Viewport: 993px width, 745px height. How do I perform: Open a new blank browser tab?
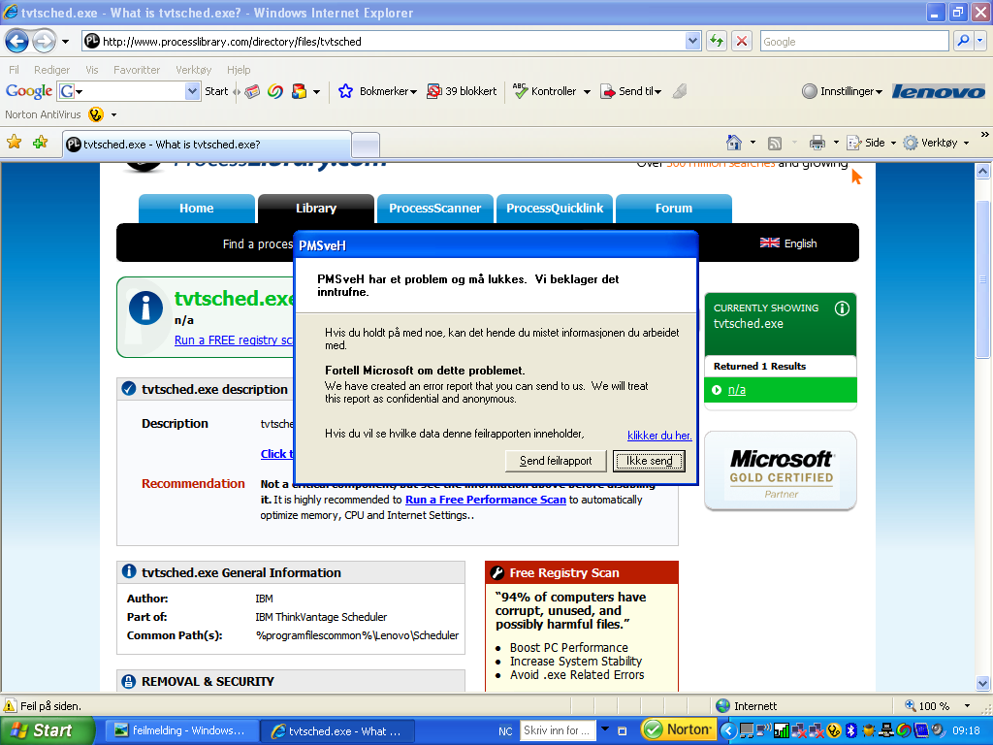click(x=366, y=145)
